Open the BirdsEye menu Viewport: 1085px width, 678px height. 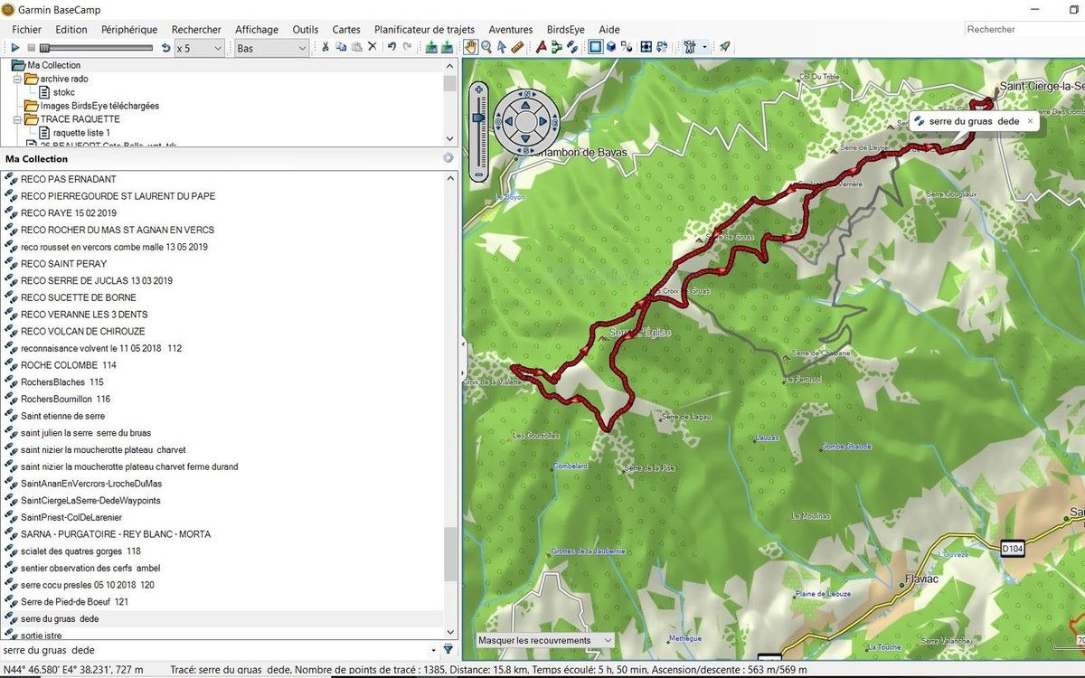pyautogui.click(x=566, y=30)
